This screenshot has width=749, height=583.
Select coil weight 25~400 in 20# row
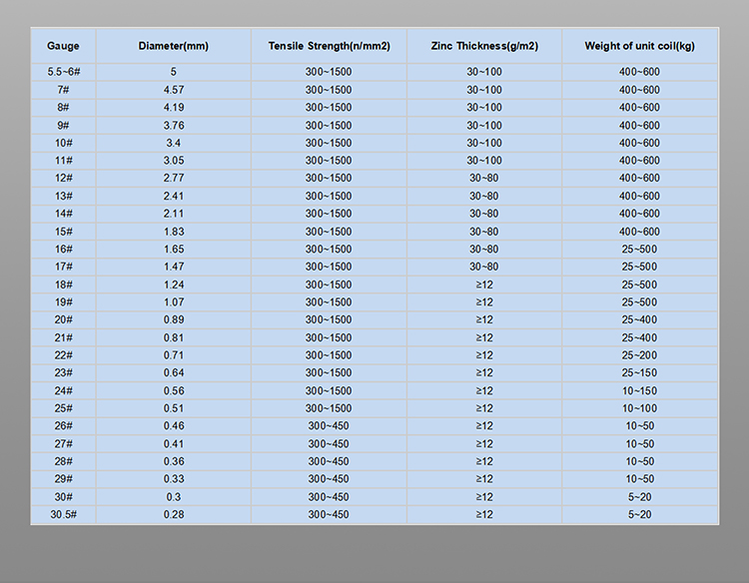click(639, 319)
